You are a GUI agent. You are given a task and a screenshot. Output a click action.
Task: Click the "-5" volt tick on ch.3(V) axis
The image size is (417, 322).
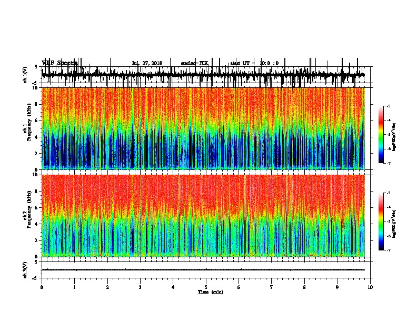point(35,278)
